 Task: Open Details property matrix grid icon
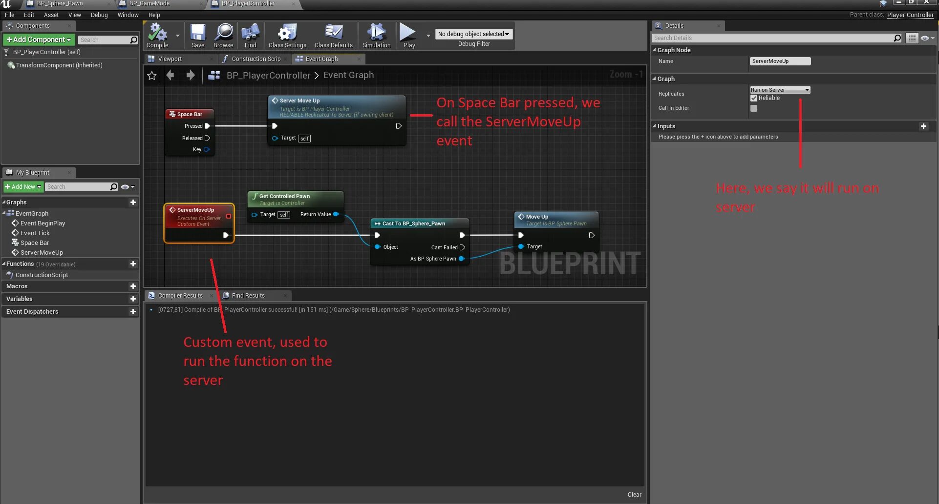coord(912,38)
